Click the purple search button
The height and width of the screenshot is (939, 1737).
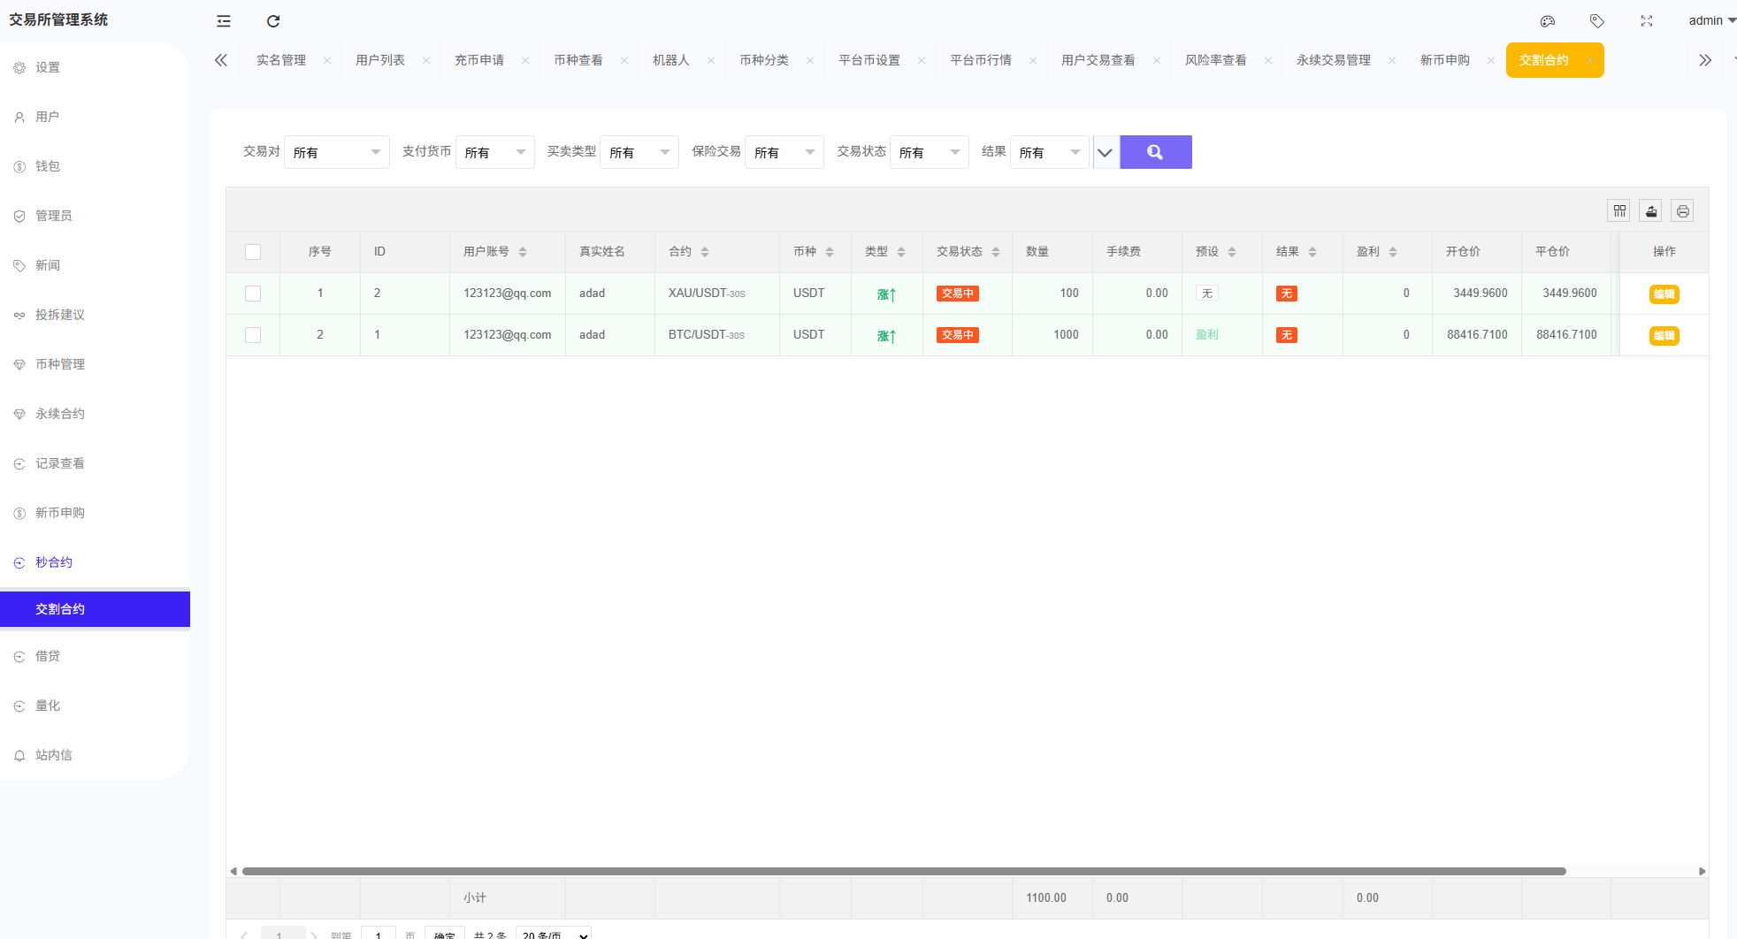[x=1155, y=152]
